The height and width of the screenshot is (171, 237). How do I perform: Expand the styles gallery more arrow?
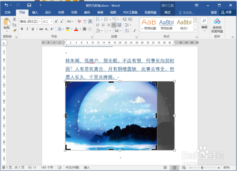pyautogui.click(x=195, y=30)
